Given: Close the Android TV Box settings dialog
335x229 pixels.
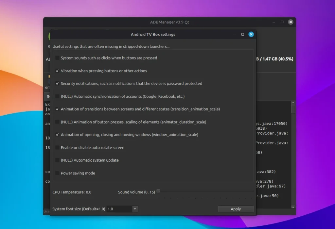Looking at the screenshot, I should tap(251, 34).
